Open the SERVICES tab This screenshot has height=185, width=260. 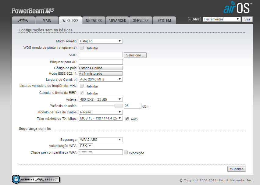(x=141, y=20)
